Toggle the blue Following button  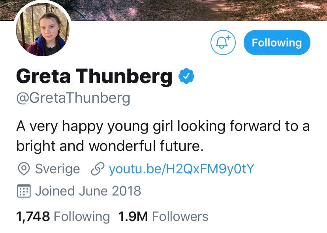click(x=276, y=43)
